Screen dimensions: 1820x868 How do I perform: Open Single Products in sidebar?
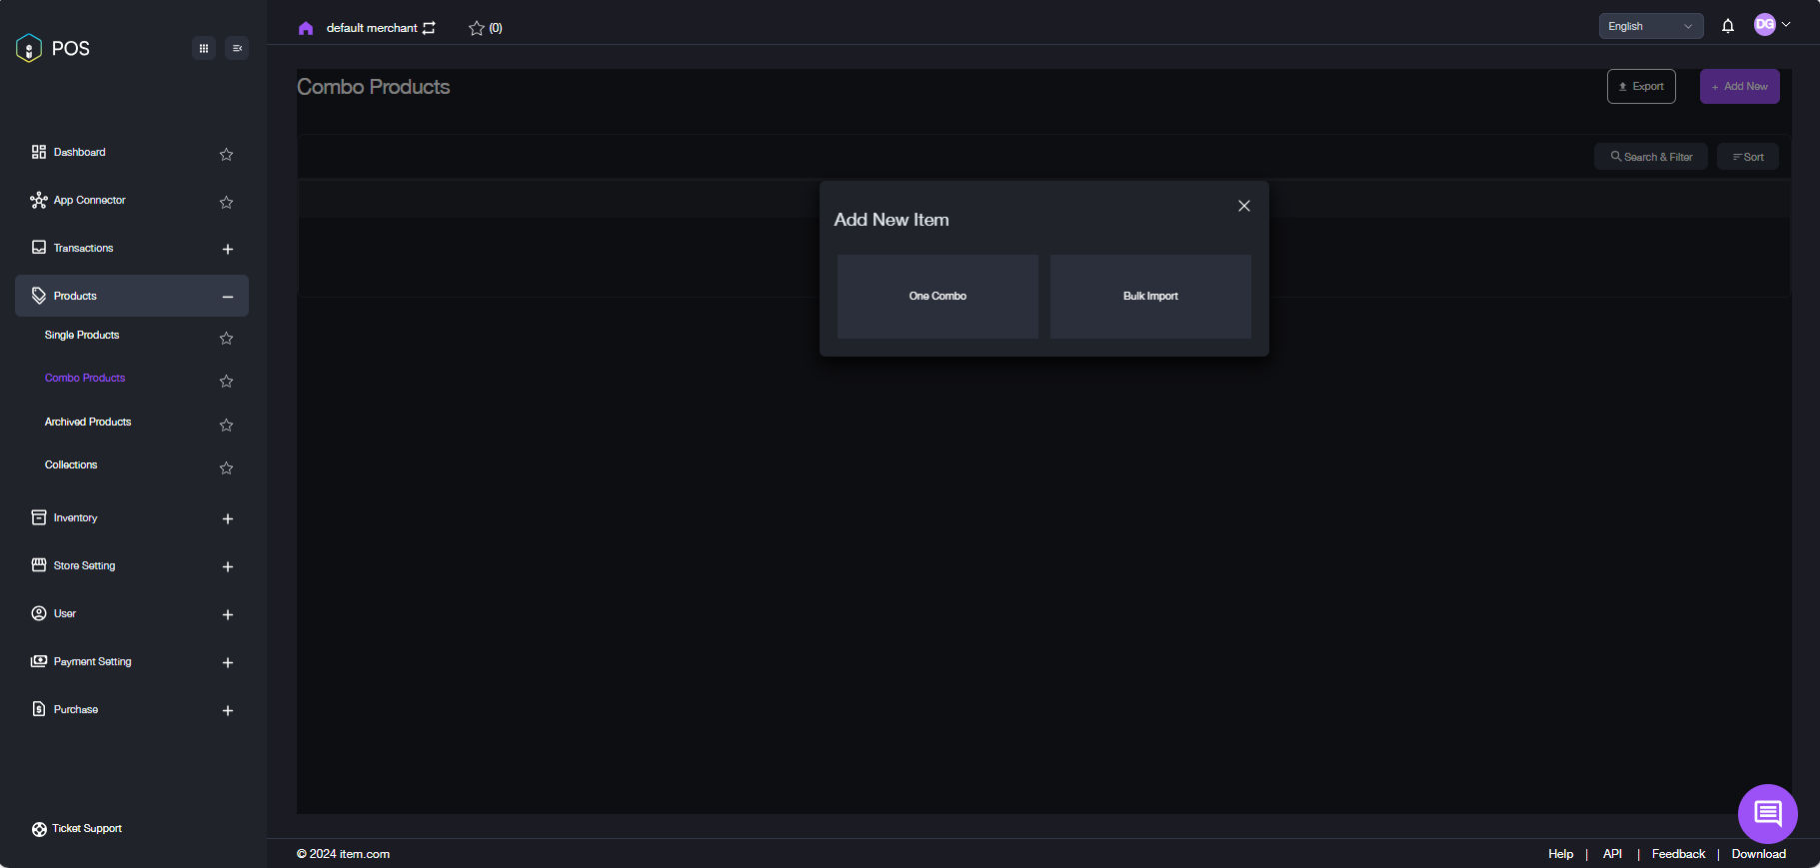(82, 336)
